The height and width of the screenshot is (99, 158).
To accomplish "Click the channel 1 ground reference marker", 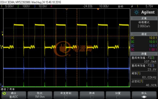I will pyautogui.click(x=2, y=47).
